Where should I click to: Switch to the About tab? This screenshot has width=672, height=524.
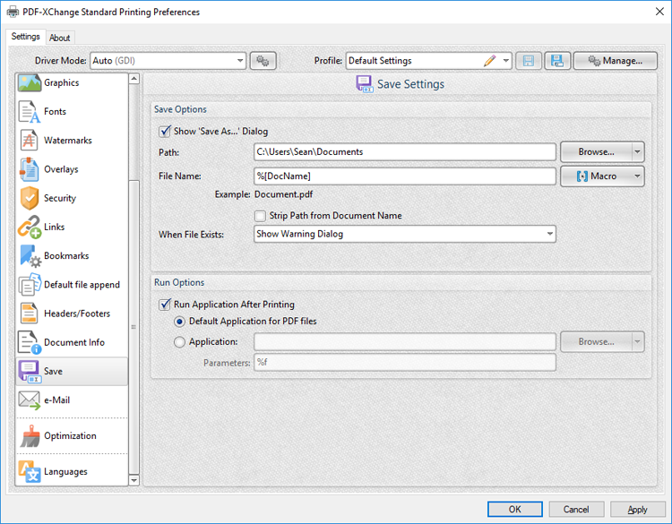[x=59, y=38]
